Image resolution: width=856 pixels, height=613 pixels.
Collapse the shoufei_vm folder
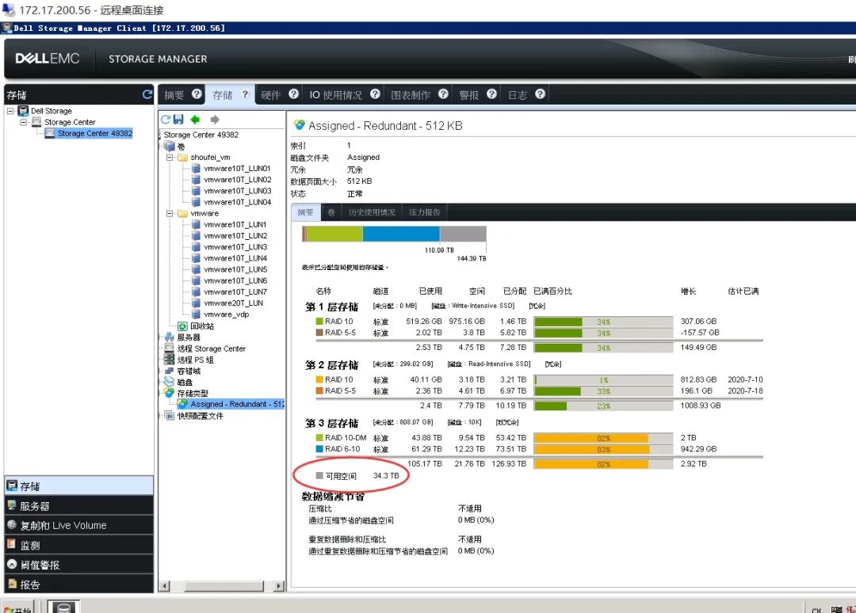170,158
